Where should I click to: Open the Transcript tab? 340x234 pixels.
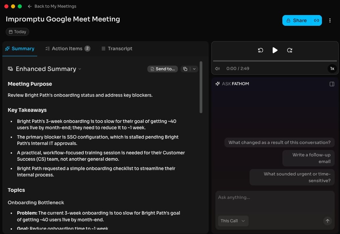117,49
